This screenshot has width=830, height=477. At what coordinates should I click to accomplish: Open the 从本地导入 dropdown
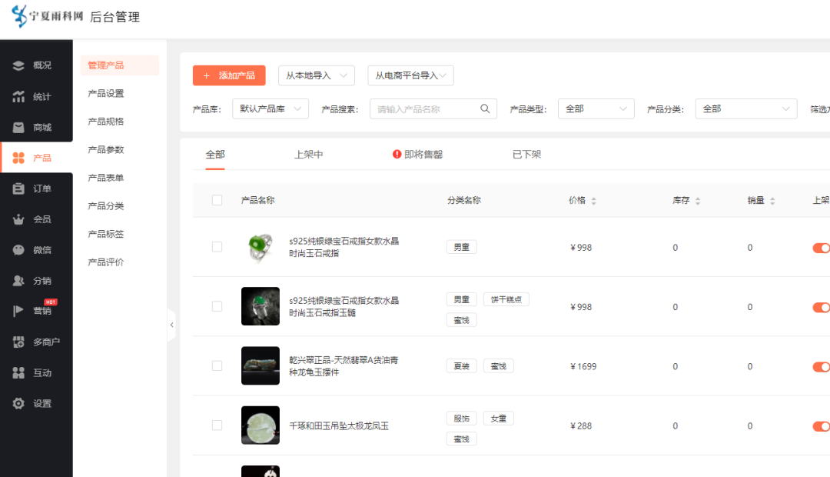click(x=317, y=75)
